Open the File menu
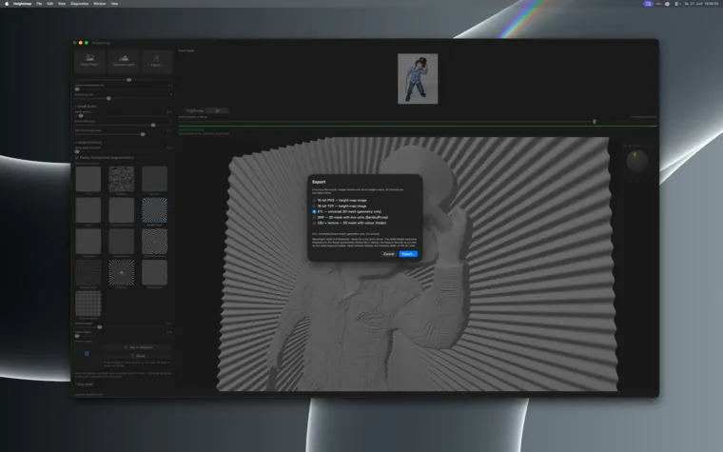Viewport: 723px width, 452px height. point(39,4)
